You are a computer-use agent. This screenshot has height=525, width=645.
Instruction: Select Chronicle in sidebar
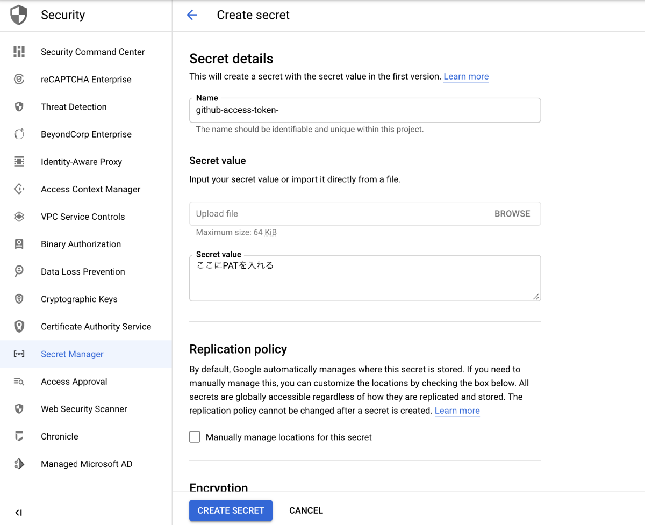86,436
